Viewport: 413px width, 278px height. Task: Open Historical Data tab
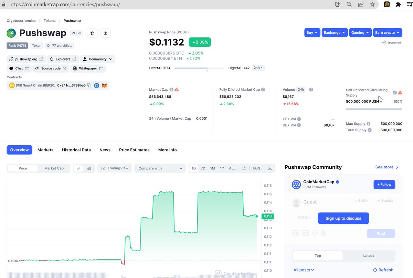[x=76, y=150]
